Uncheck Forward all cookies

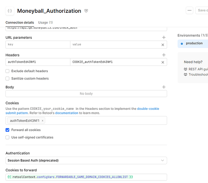[x=7, y=130]
